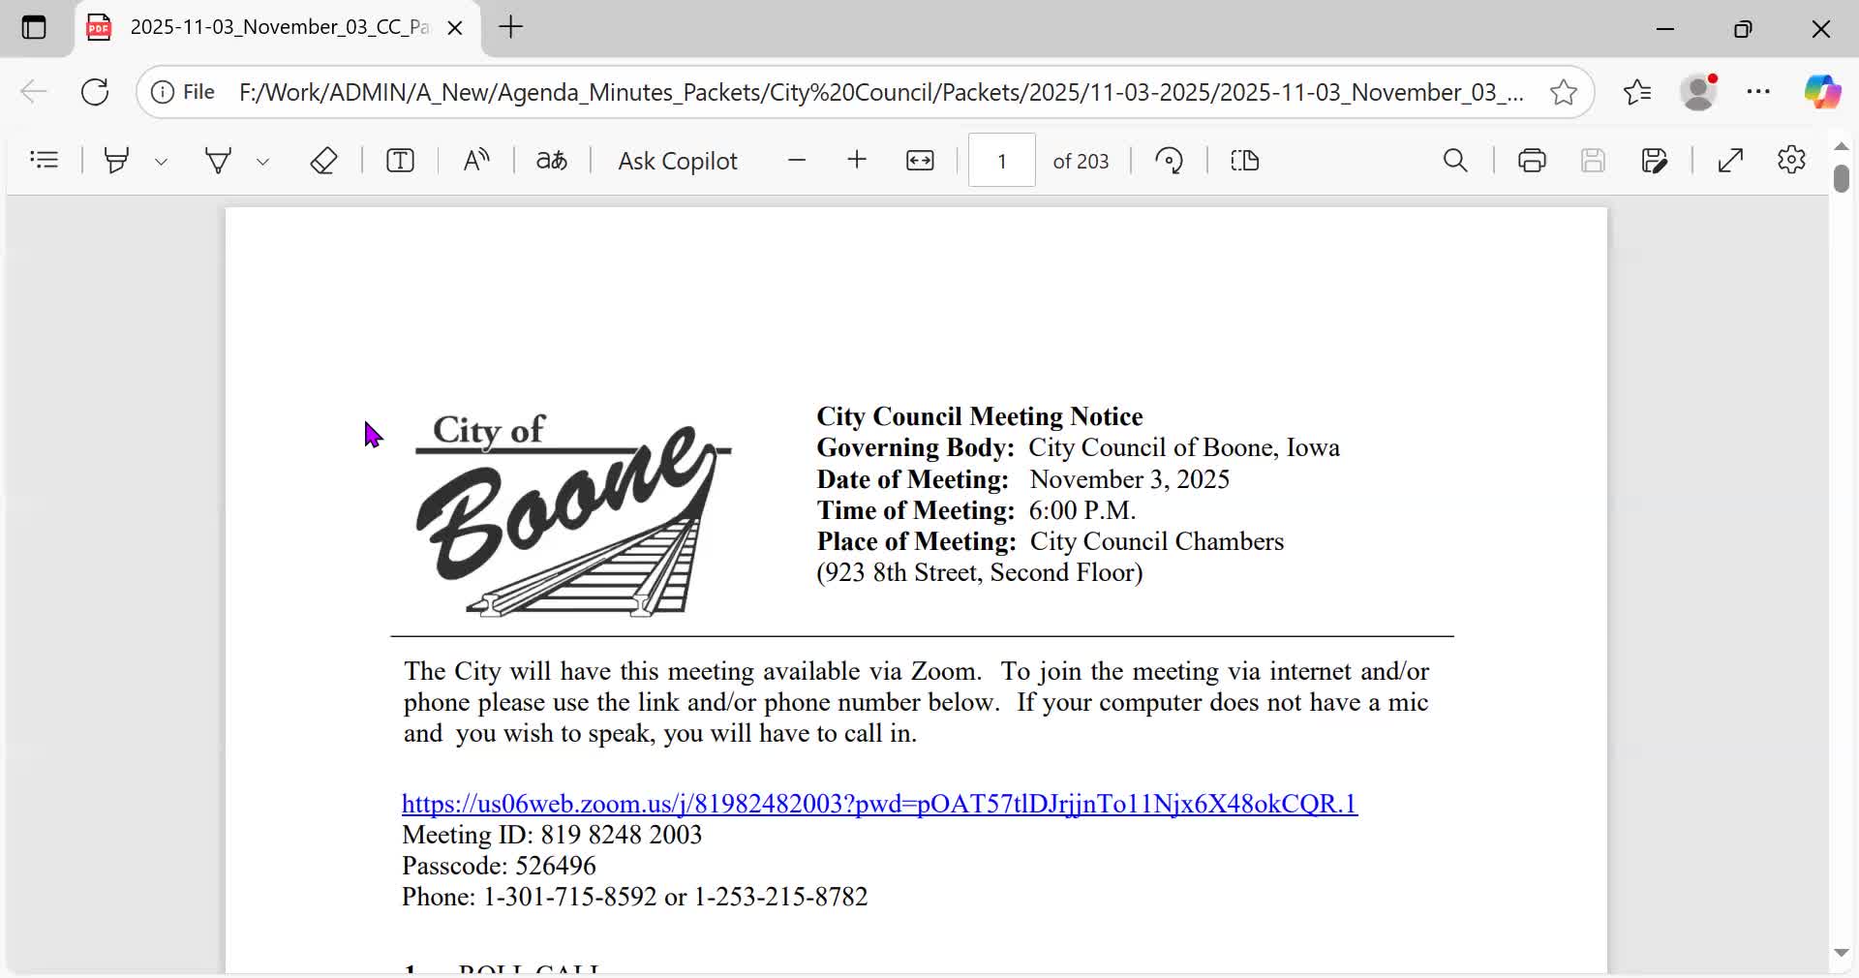The height and width of the screenshot is (978, 1859).
Task: Select the Erase tool
Action: [323, 160]
